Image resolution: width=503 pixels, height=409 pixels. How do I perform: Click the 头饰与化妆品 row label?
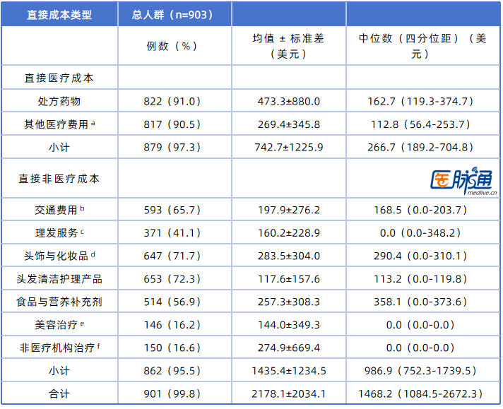click(59, 256)
